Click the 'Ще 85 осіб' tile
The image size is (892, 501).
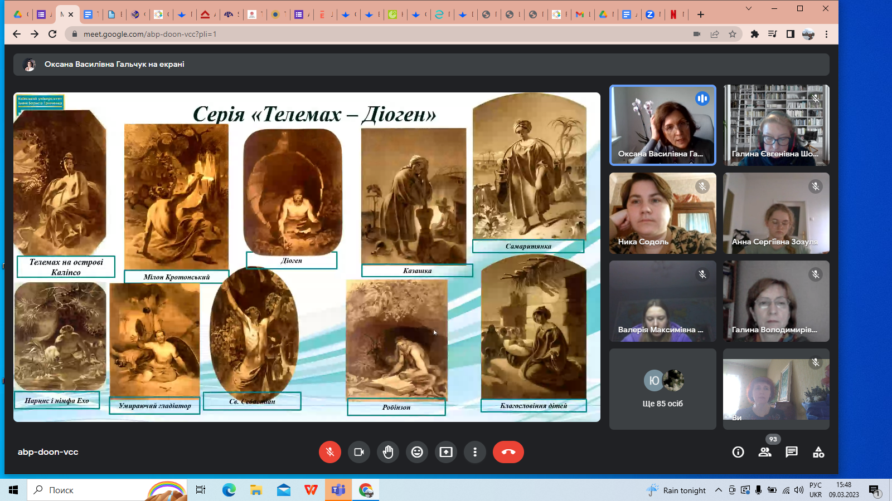click(x=662, y=389)
